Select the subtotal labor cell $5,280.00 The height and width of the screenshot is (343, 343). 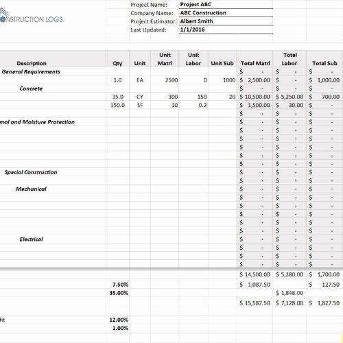[289, 274]
